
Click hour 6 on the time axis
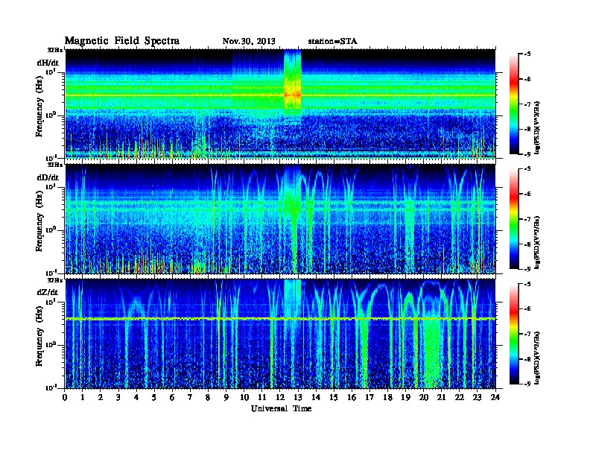click(x=172, y=398)
